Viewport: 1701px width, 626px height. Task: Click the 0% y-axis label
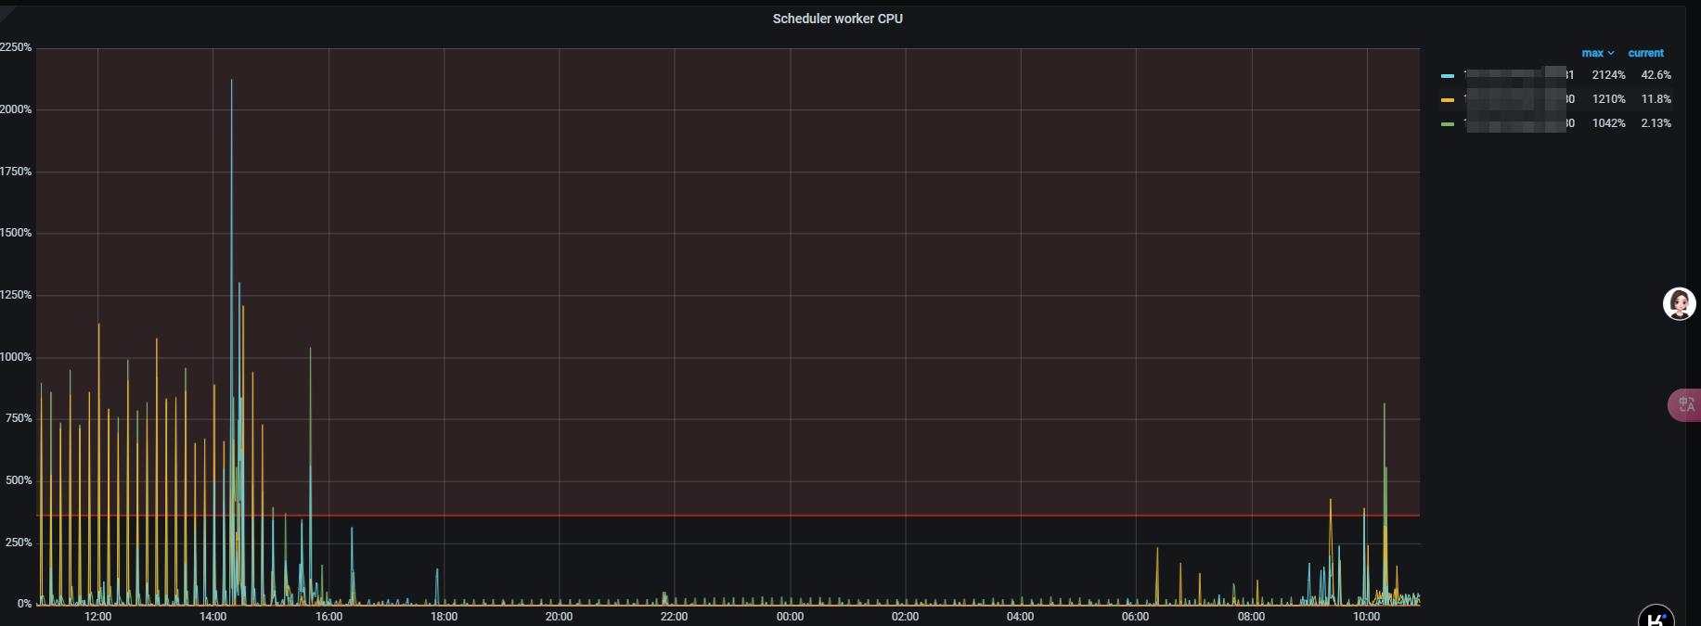pos(25,604)
